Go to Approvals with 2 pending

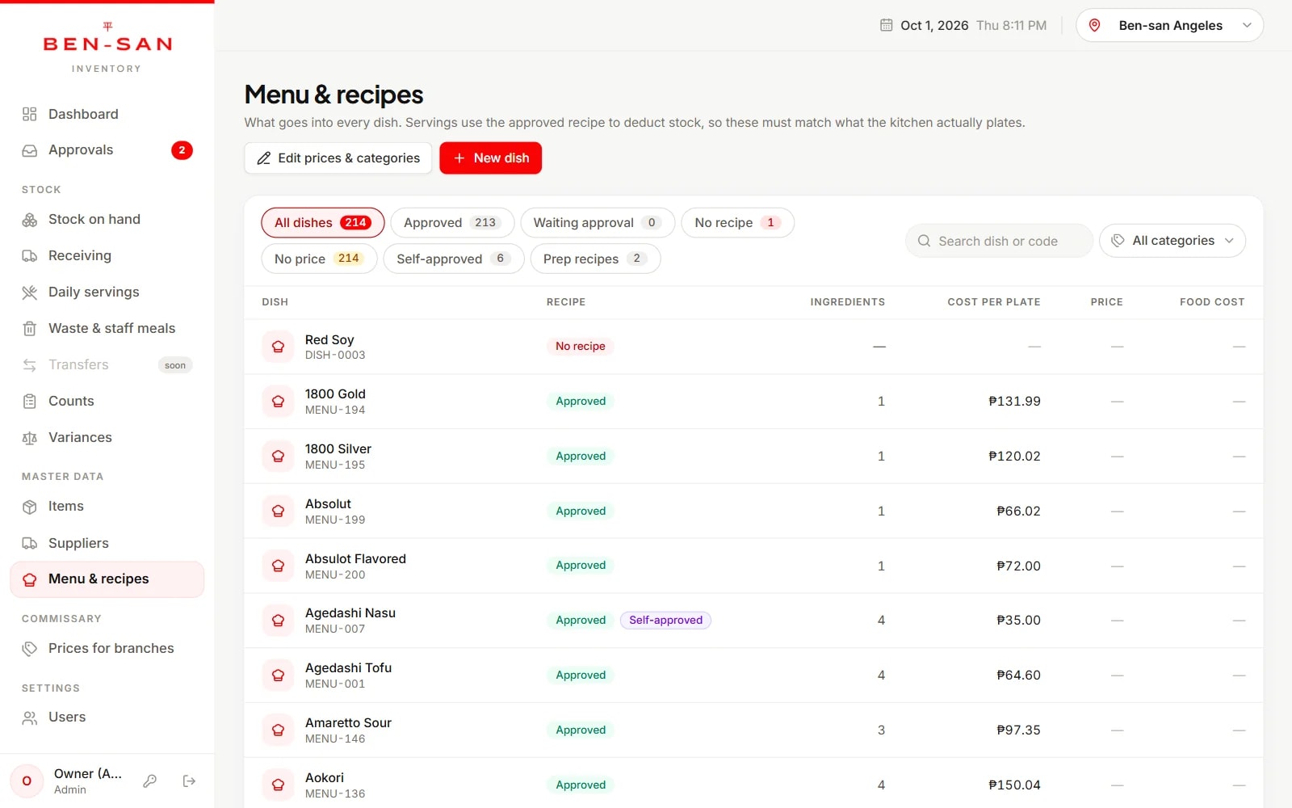point(107,150)
